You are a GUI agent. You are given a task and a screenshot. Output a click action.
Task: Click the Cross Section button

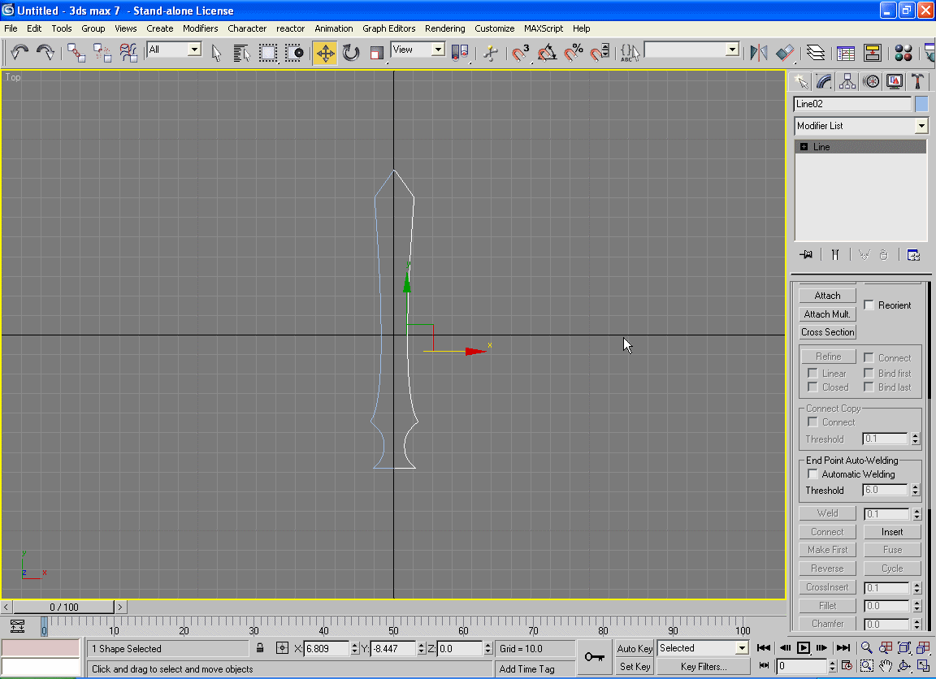pos(827,332)
